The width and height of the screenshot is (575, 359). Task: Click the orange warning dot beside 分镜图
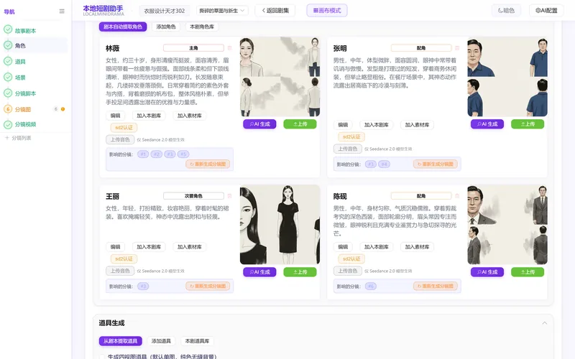pos(63,109)
